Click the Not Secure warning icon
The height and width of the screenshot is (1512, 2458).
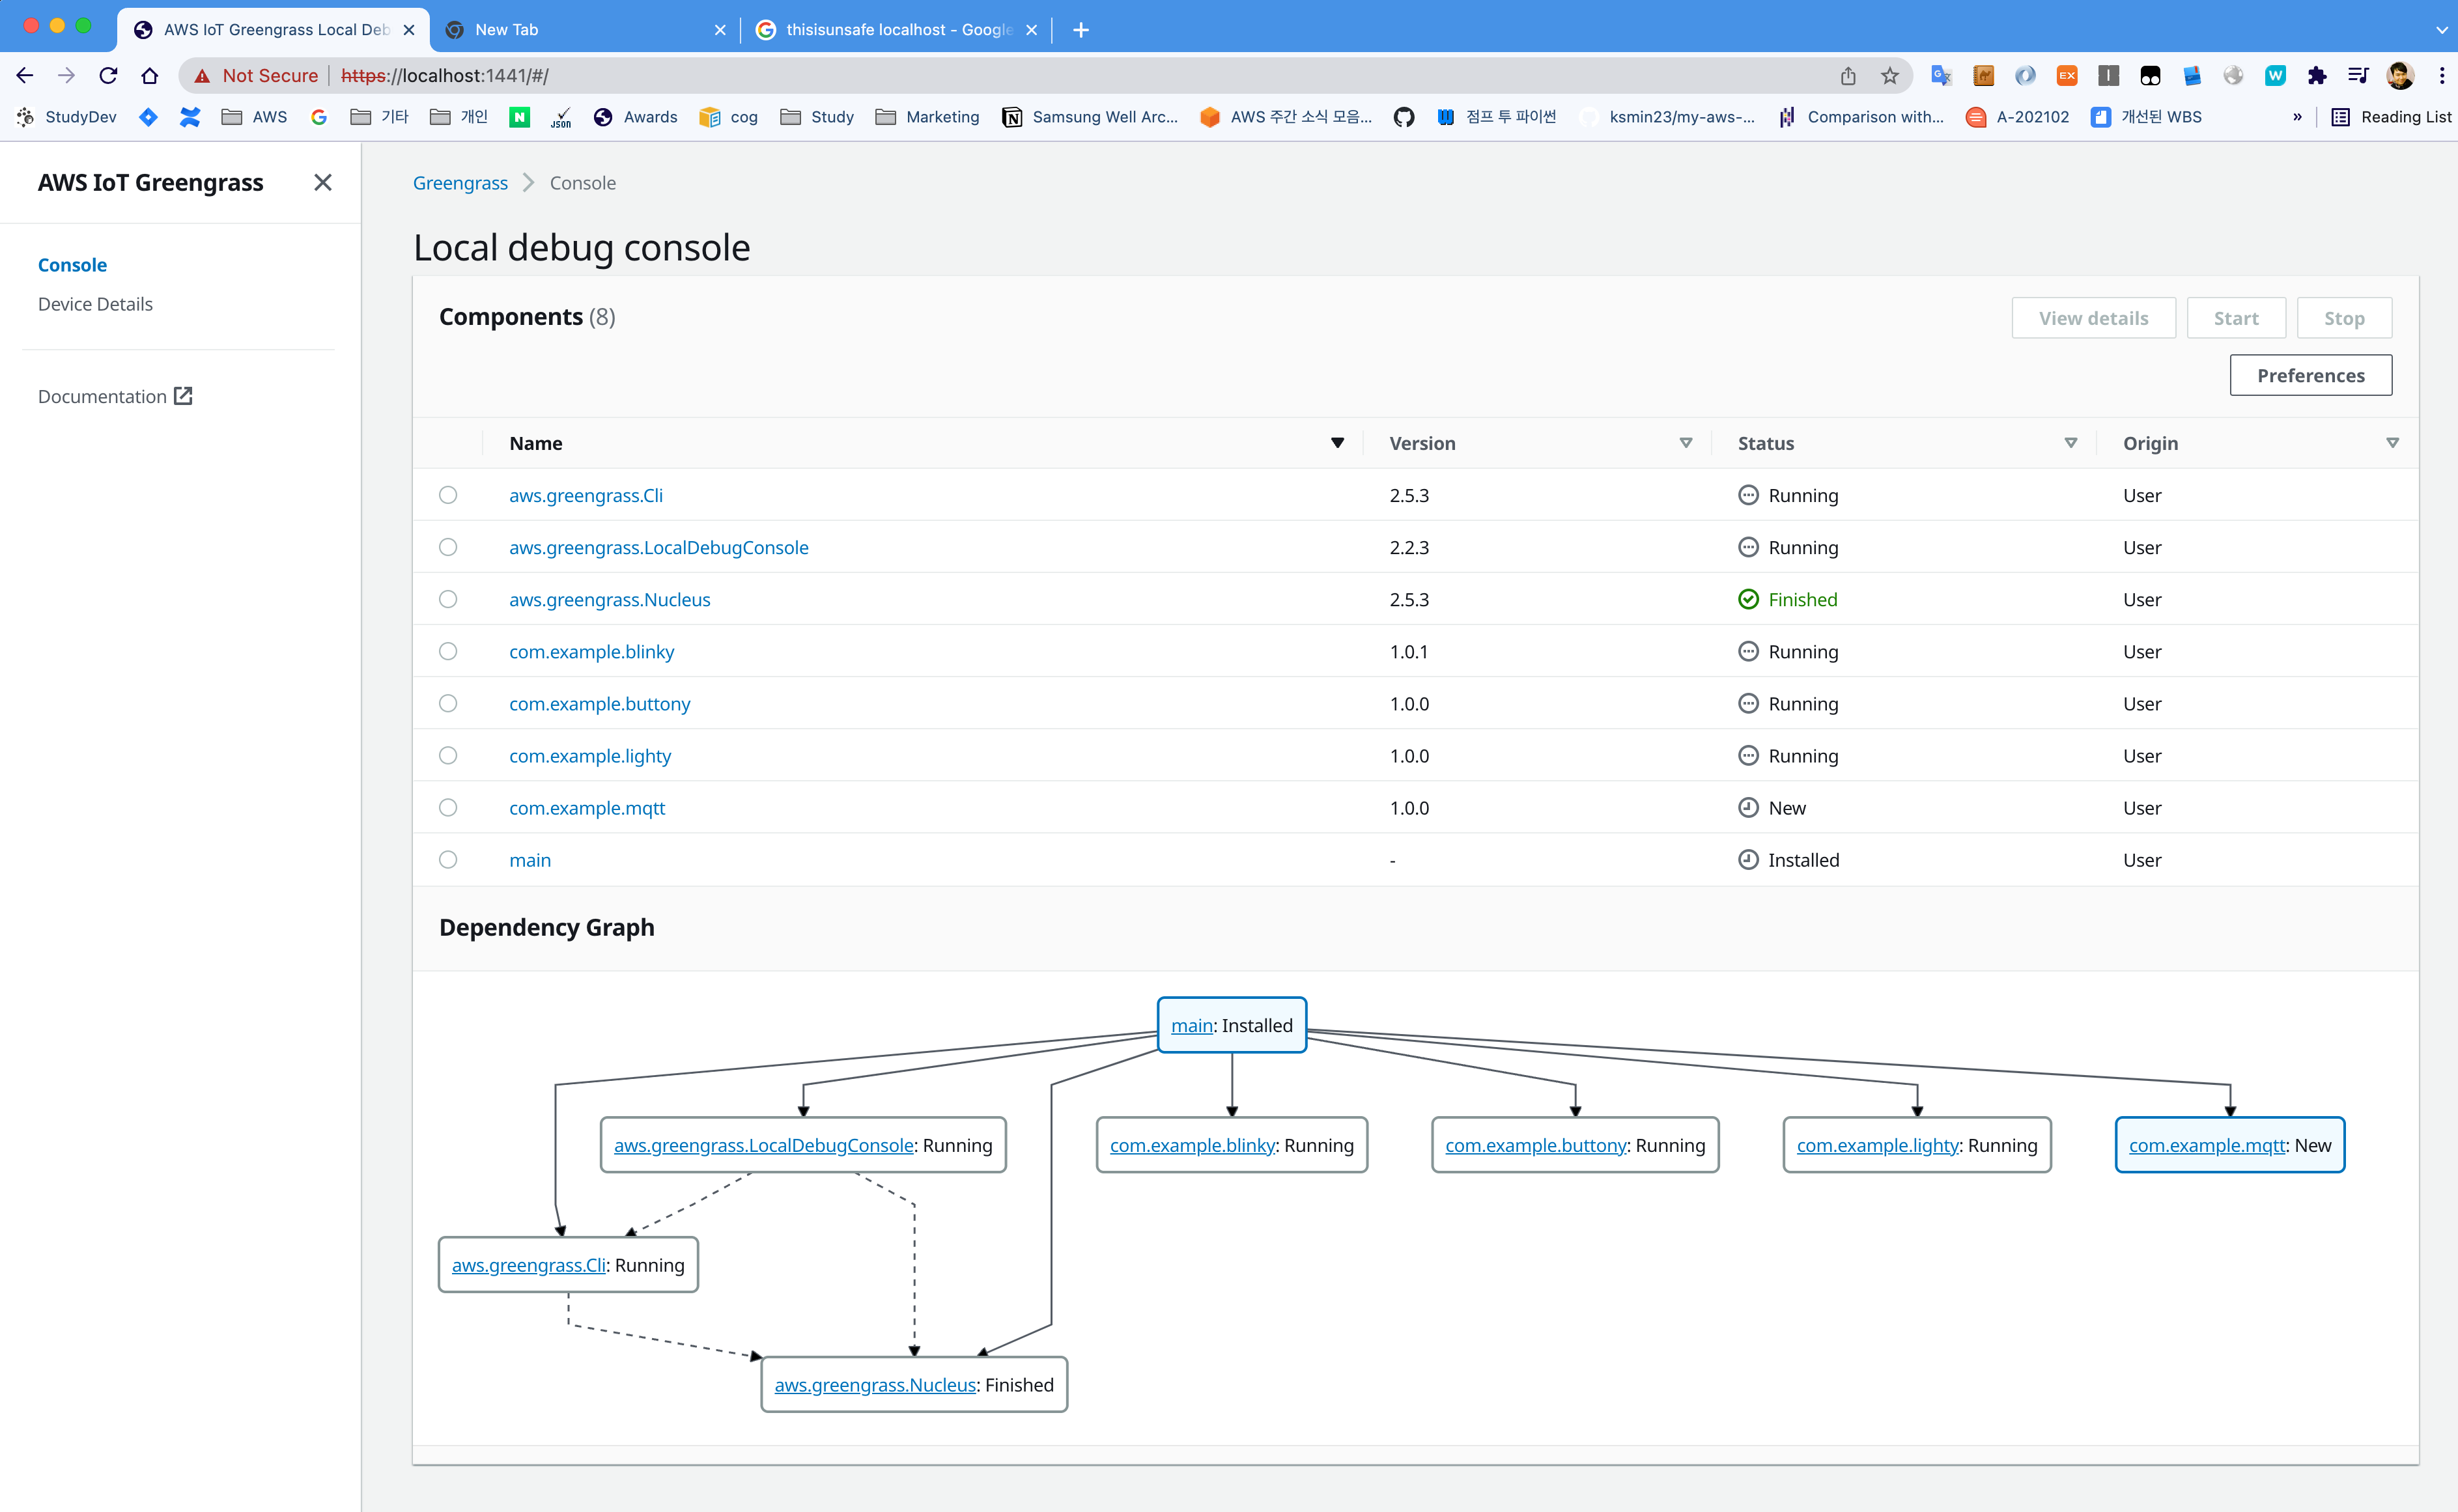[x=202, y=75]
